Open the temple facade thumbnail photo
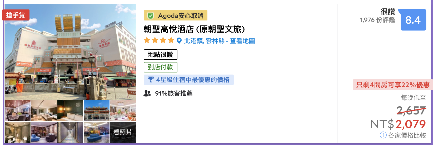 point(97,111)
